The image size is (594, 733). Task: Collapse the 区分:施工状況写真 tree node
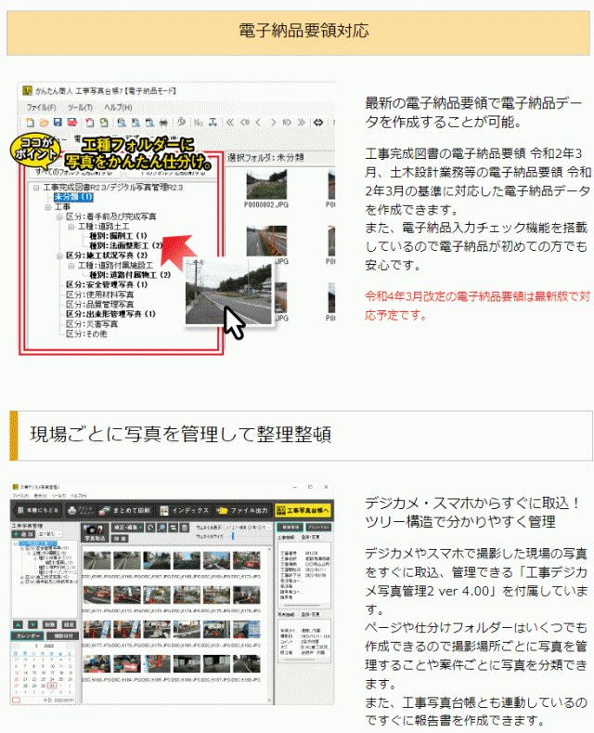[59, 255]
